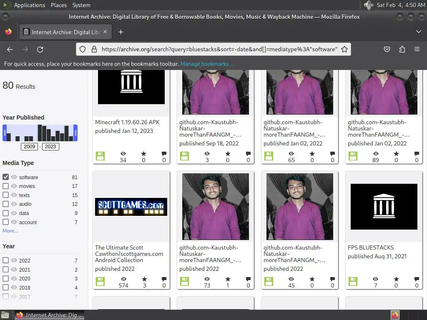Check the account media type filter
427x320 pixels.
click(x=5, y=222)
